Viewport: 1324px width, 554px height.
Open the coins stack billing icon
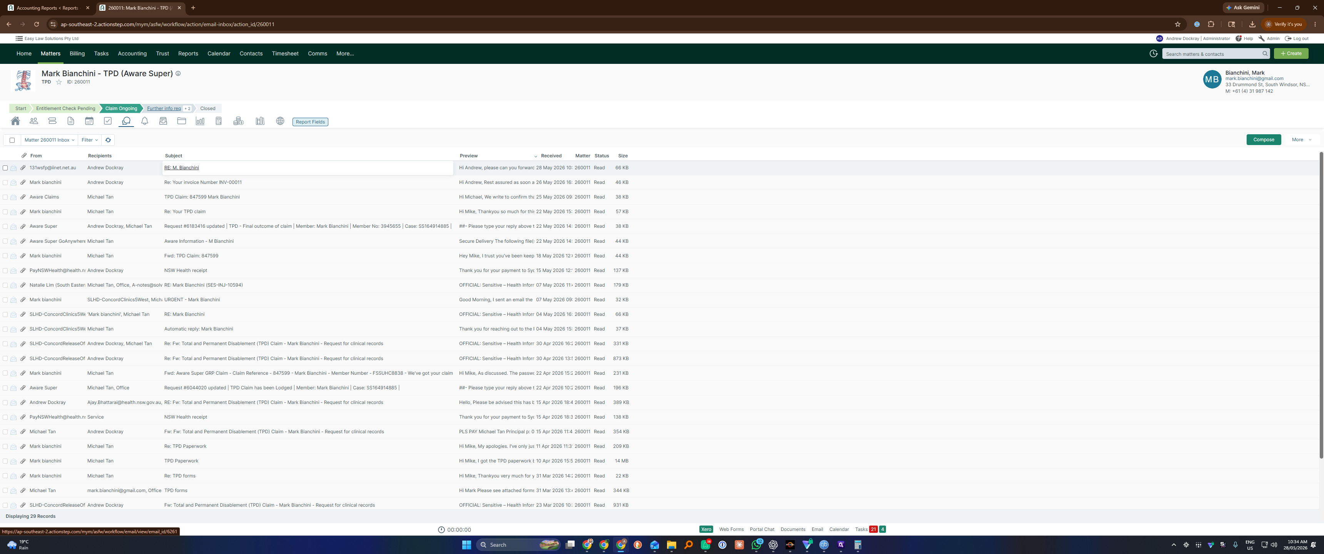pos(239,121)
